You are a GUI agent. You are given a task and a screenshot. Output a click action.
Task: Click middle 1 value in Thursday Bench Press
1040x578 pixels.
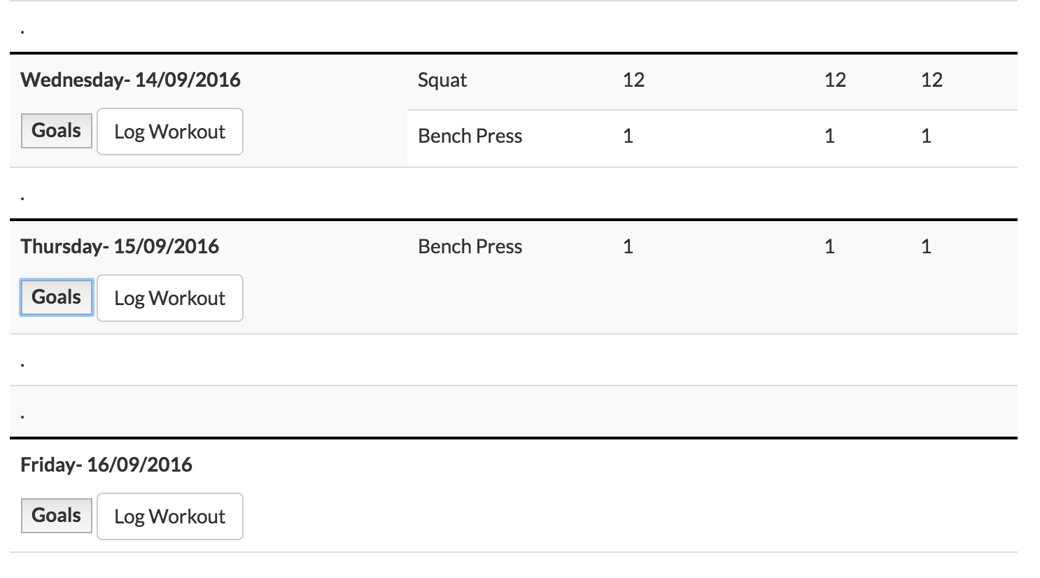click(x=829, y=246)
